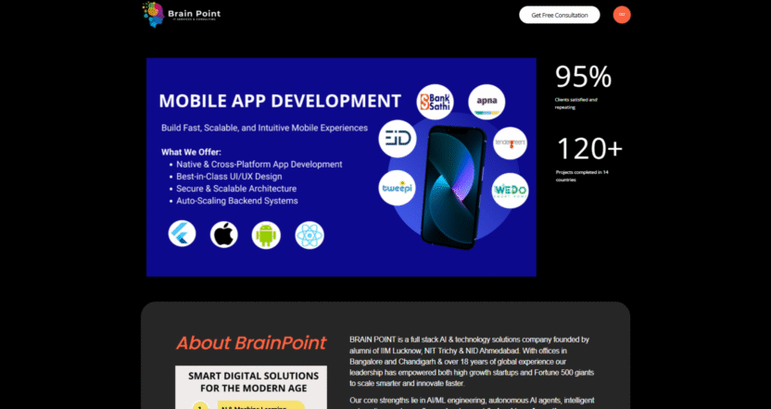Click the React atom icon
771x409 pixels.
click(310, 234)
